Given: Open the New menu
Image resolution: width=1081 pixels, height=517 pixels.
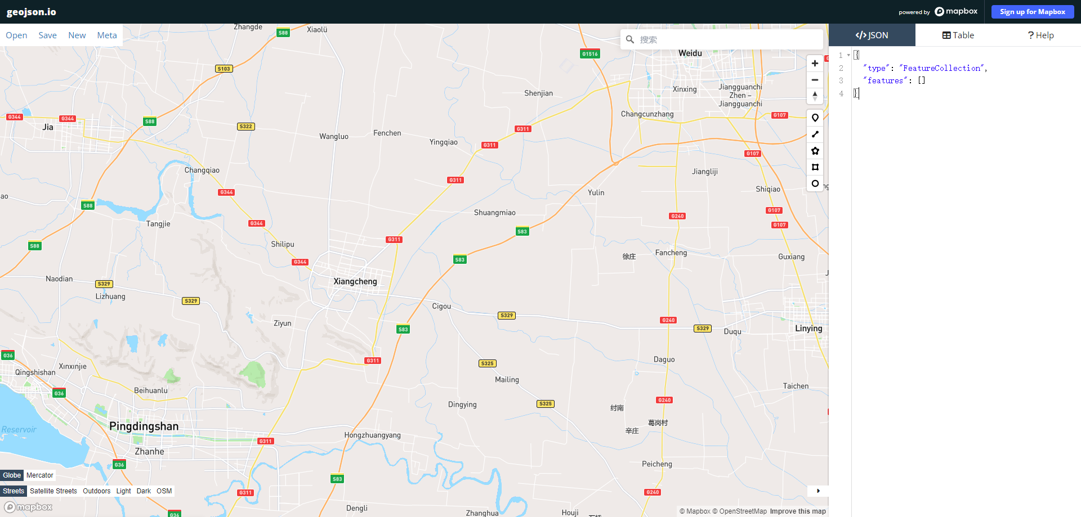Looking at the screenshot, I should pos(77,35).
